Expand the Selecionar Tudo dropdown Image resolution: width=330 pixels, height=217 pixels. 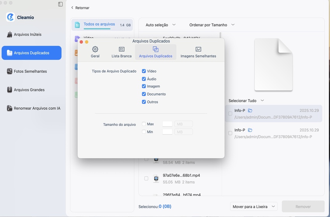point(246,101)
